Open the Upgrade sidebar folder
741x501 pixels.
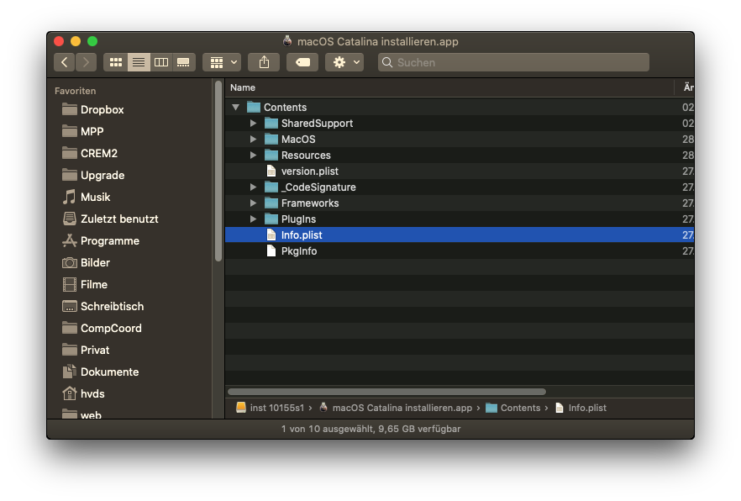pyautogui.click(x=93, y=175)
